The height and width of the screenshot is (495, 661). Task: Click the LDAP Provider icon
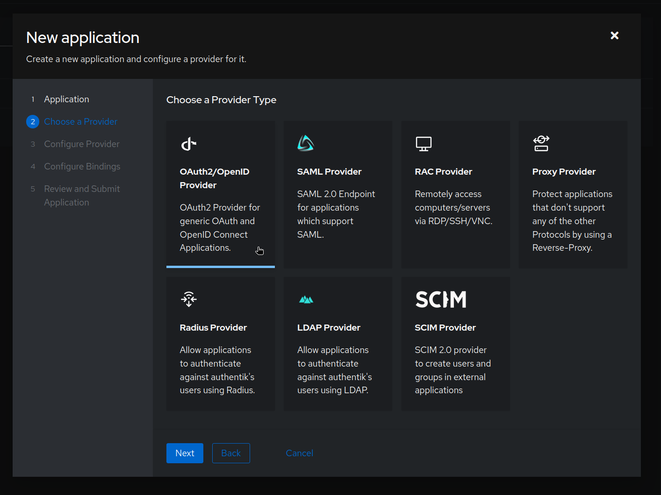point(306,300)
